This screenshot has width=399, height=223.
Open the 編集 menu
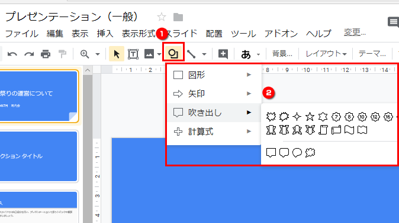click(54, 34)
